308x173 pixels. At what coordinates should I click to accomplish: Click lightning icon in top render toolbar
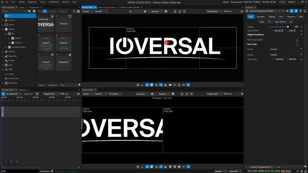click(x=138, y=85)
